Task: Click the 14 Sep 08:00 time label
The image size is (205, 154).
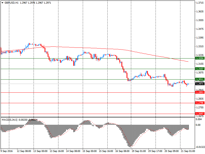Action: coord(73,151)
